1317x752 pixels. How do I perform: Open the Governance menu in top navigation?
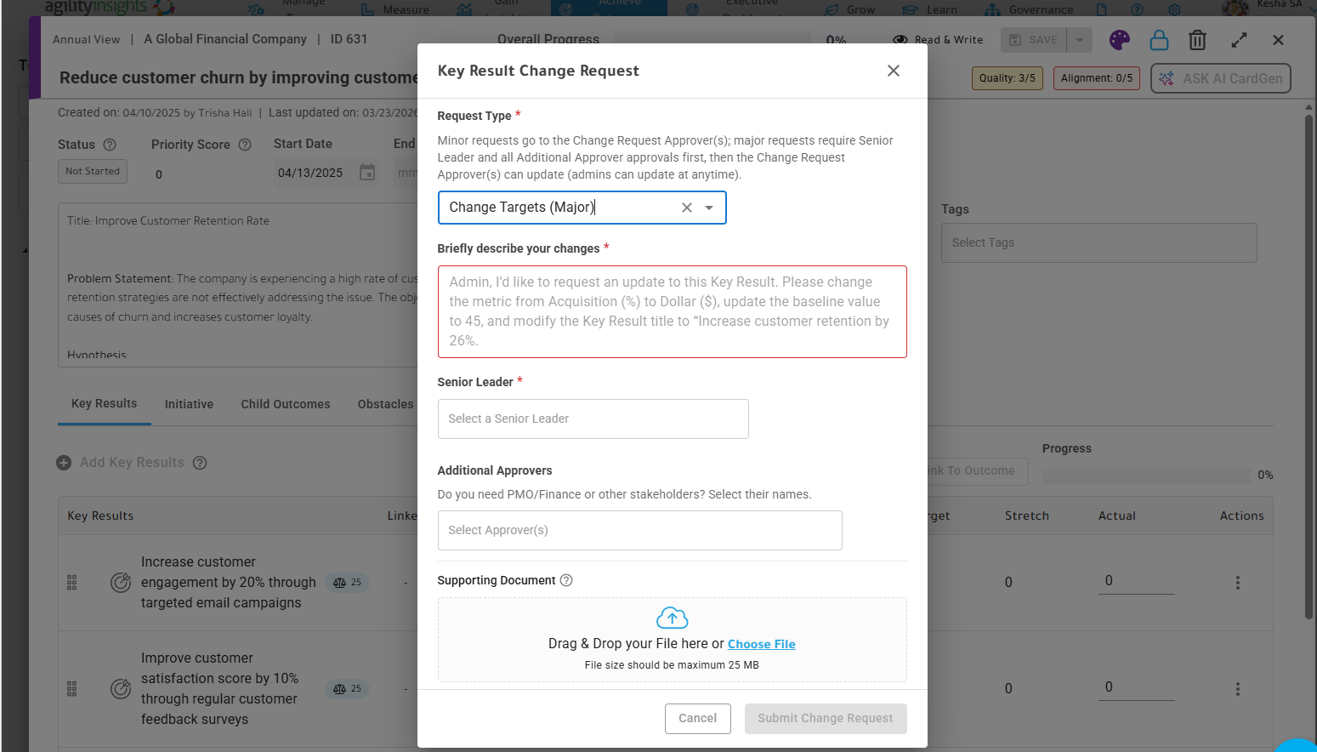click(1029, 9)
